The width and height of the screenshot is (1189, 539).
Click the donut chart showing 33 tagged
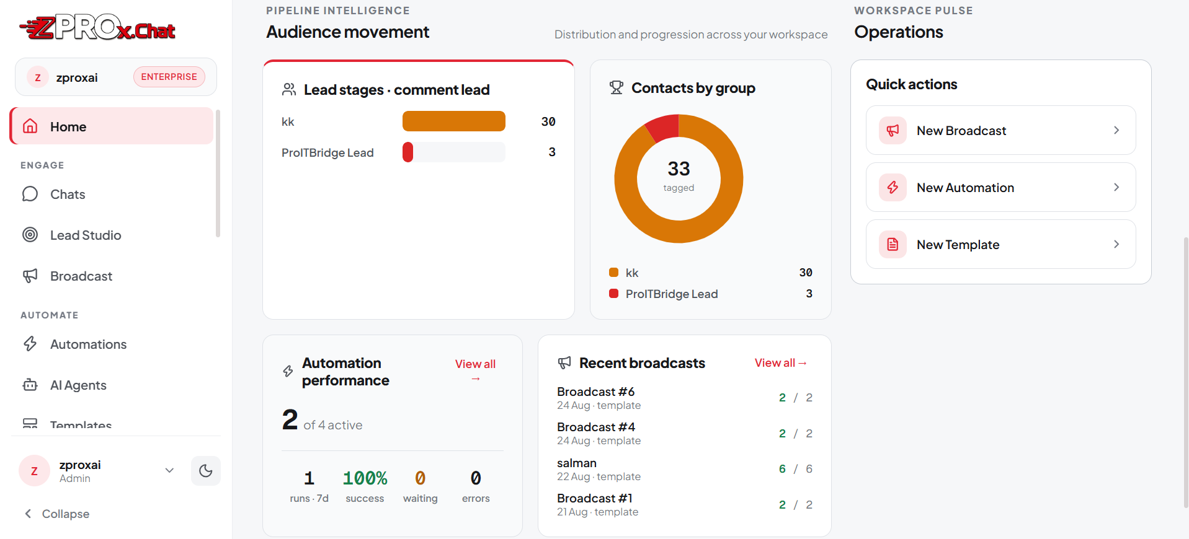679,178
